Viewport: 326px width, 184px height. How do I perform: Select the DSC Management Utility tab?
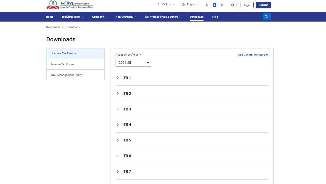67,75
